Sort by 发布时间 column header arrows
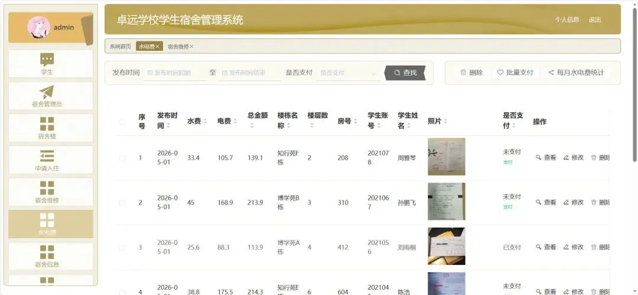The height and width of the screenshot is (295, 638). pos(168,127)
